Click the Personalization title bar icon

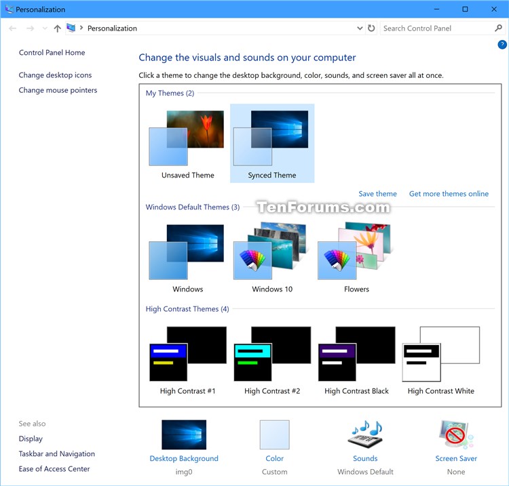click(9, 9)
